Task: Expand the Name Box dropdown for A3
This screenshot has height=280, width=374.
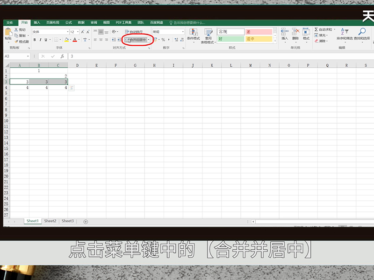Action: pos(28,56)
